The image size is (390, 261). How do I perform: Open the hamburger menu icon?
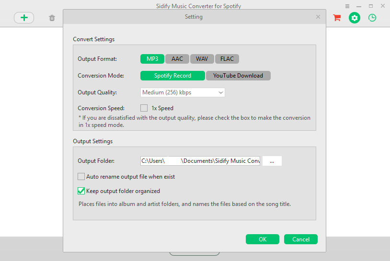coord(347,6)
